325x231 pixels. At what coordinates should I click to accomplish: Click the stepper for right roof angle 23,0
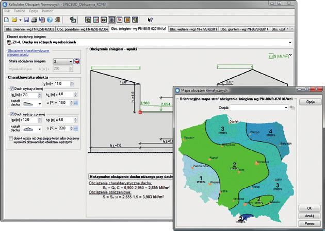[72, 128]
